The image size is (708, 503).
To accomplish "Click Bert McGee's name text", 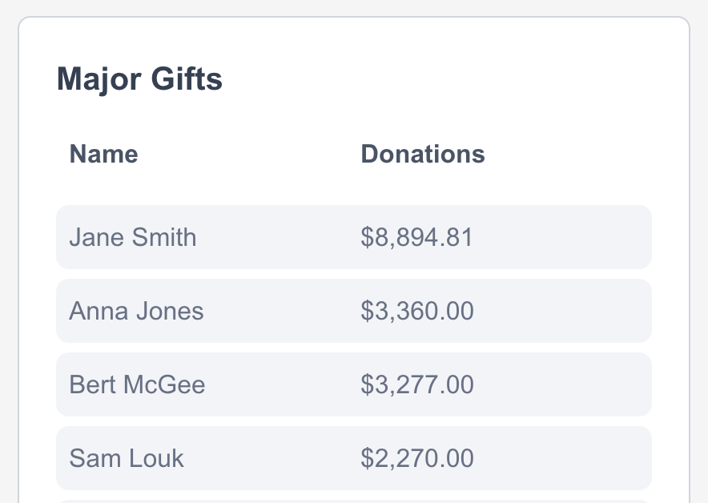I will coord(137,384).
